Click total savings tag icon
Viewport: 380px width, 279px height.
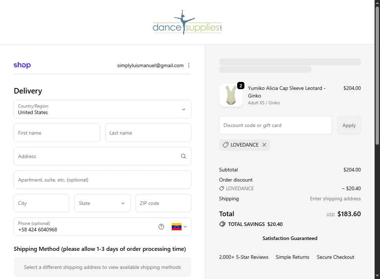tap(222, 224)
